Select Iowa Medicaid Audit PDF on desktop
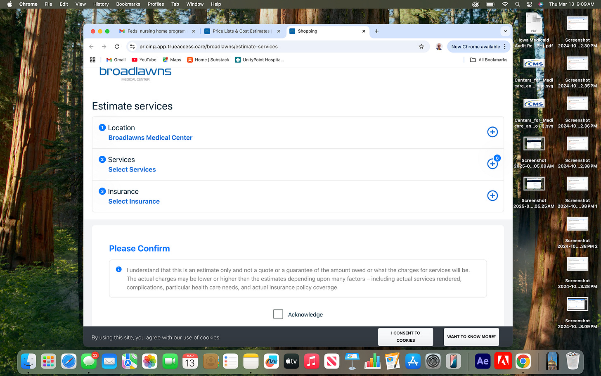This screenshot has width=601, height=376. coord(534,30)
